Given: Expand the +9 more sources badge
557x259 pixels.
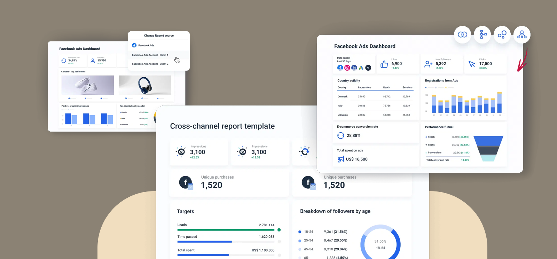Looking at the screenshot, I should click(x=368, y=68).
